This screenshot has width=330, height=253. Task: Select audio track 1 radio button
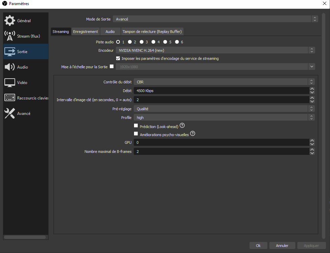pyautogui.click(x=118, y=42)
